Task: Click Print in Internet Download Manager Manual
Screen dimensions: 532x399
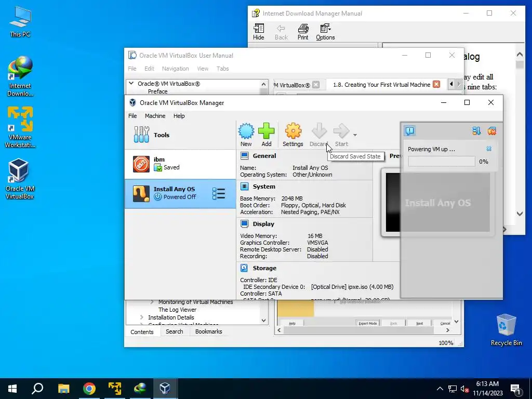Action: pyautogui.click(x=303, y=32)
